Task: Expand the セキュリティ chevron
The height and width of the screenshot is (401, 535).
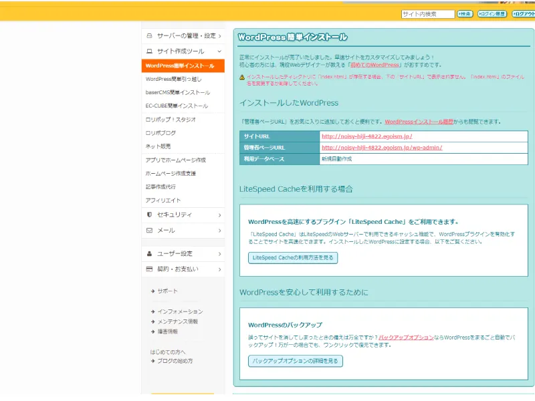Action: 220,215
